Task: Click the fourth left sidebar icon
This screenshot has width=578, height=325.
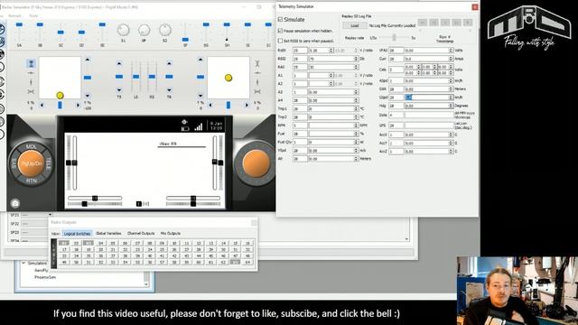Action: pyautogui.click(x=2, y=67)
